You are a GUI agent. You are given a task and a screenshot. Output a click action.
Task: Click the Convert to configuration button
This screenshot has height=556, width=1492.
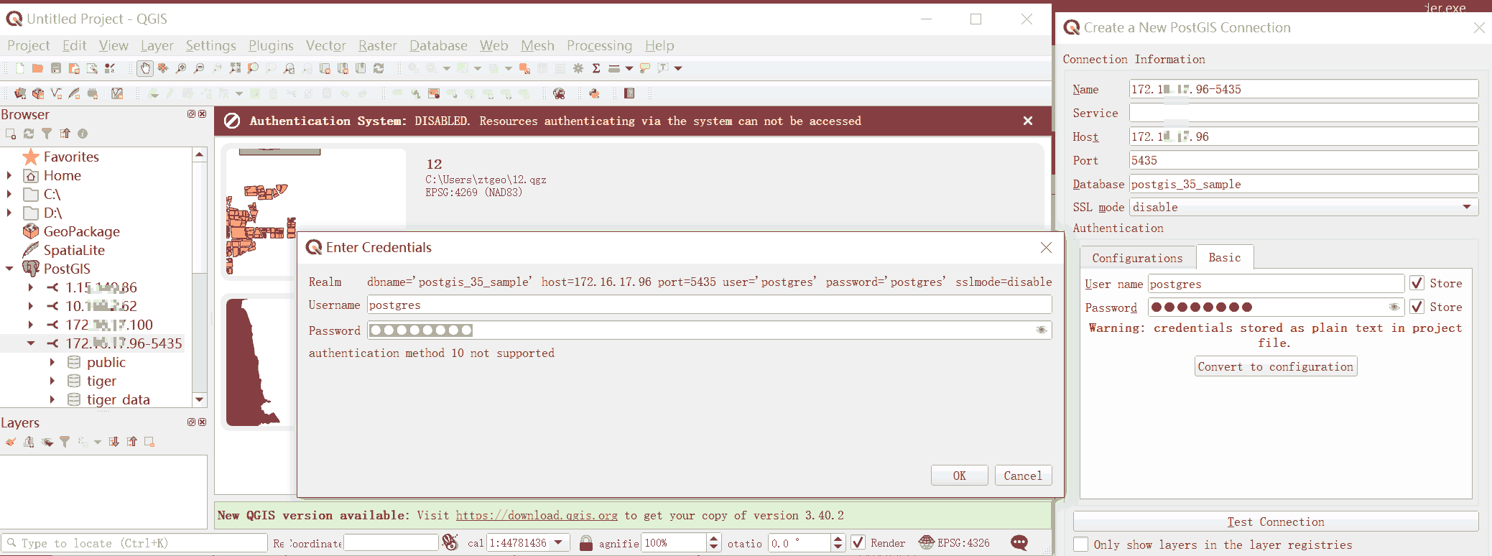coord(1276,366)
